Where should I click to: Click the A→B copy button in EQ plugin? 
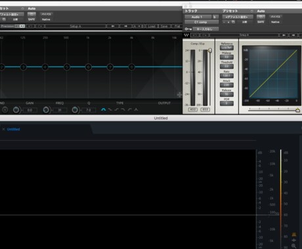coord(139,26)
